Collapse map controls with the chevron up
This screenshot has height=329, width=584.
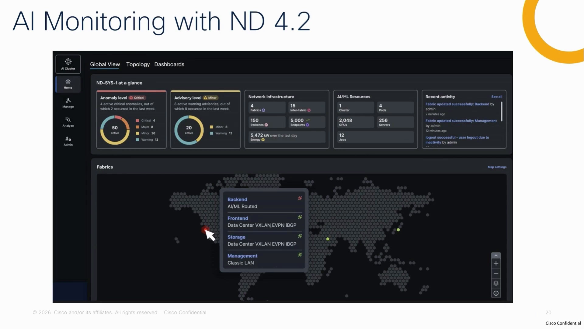tap(496, 255)
